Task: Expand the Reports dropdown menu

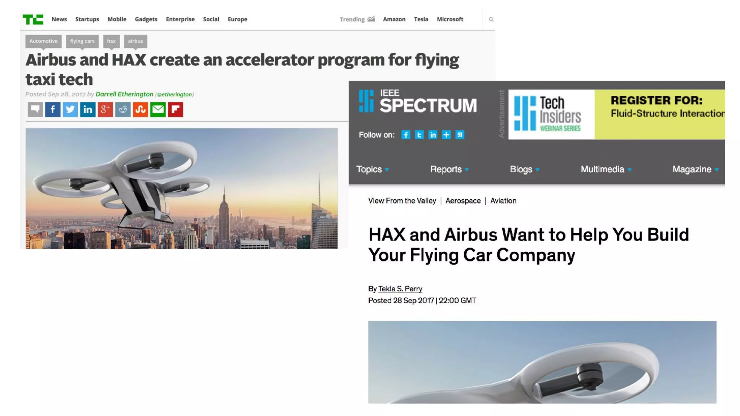Action: pyautogui.click(x=449, y=169)
